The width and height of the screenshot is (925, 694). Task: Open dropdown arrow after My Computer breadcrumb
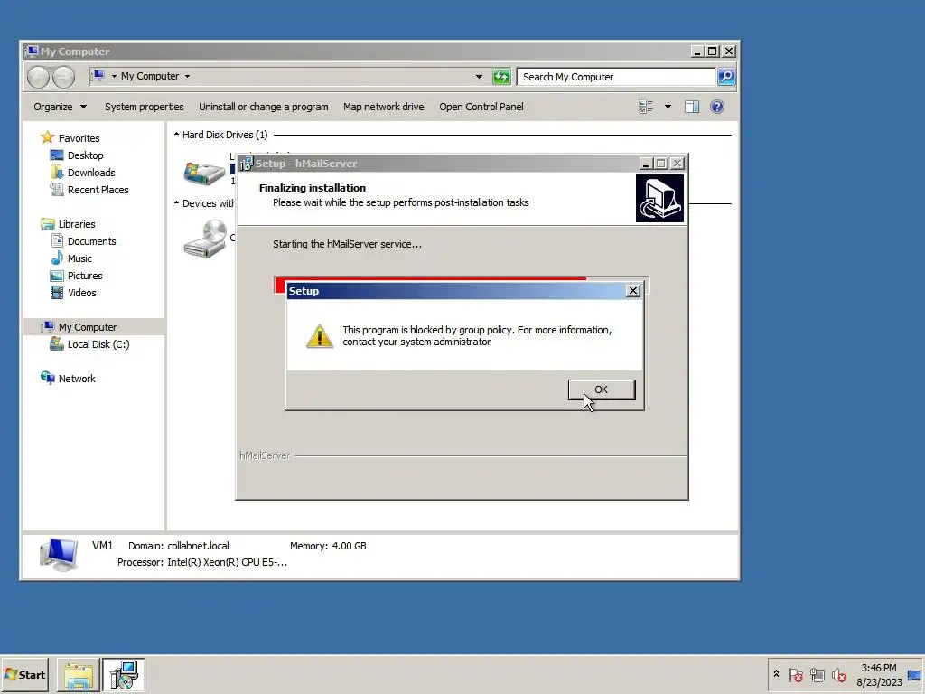point(187,76)
